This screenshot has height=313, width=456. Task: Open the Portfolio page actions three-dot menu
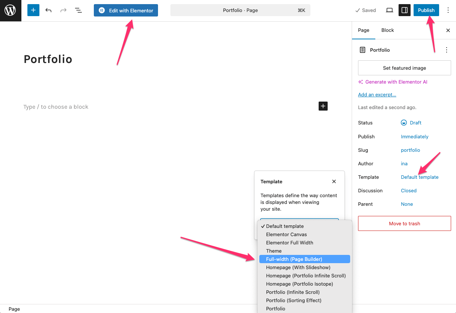pos(446,50)
